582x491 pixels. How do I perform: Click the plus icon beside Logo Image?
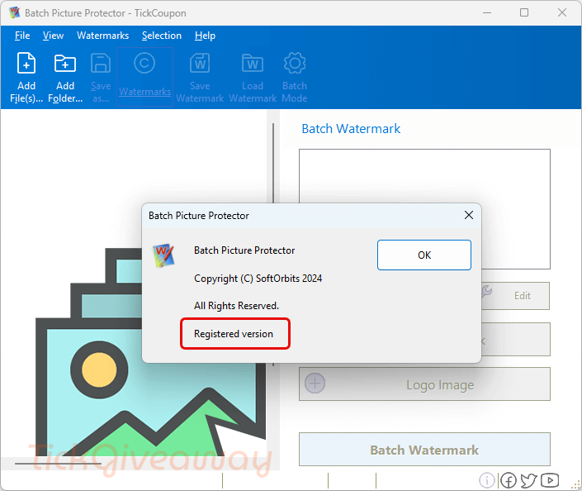pyautogui.click(x=315, y=384)
